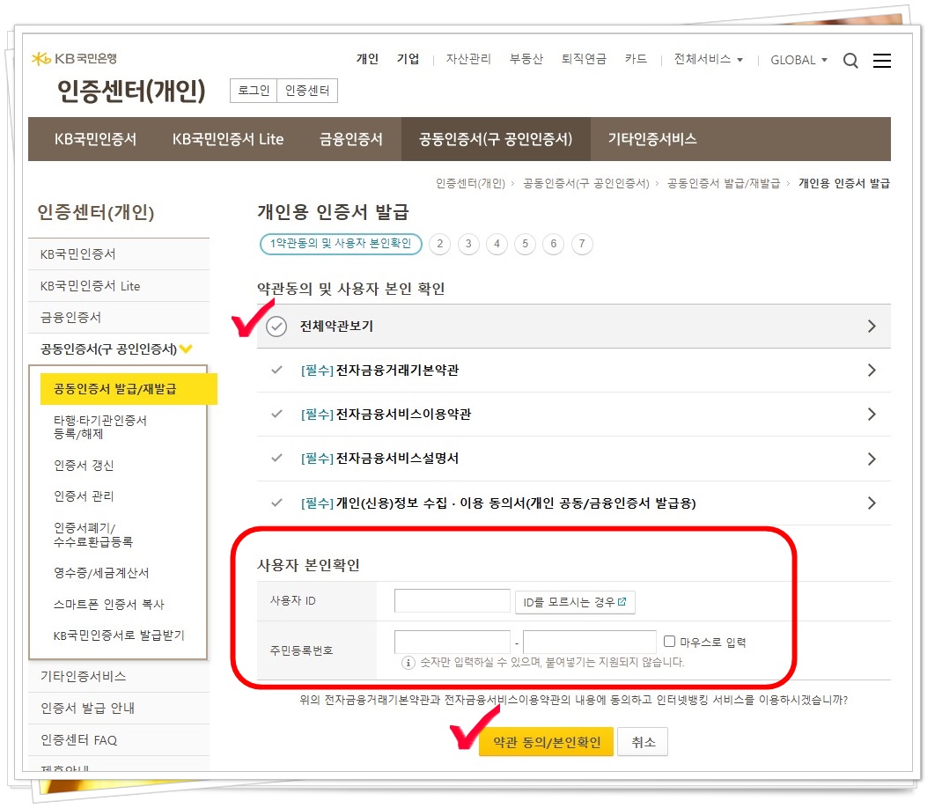Image resolution: width=942 pixels, height=808 pixels.
Task: Open 부동산 in top menu
Action: point(526,59)
